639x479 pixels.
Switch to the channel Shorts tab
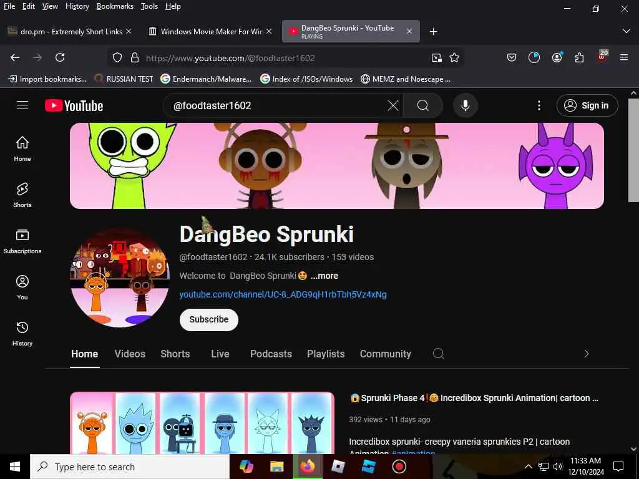tap(175, 354)
